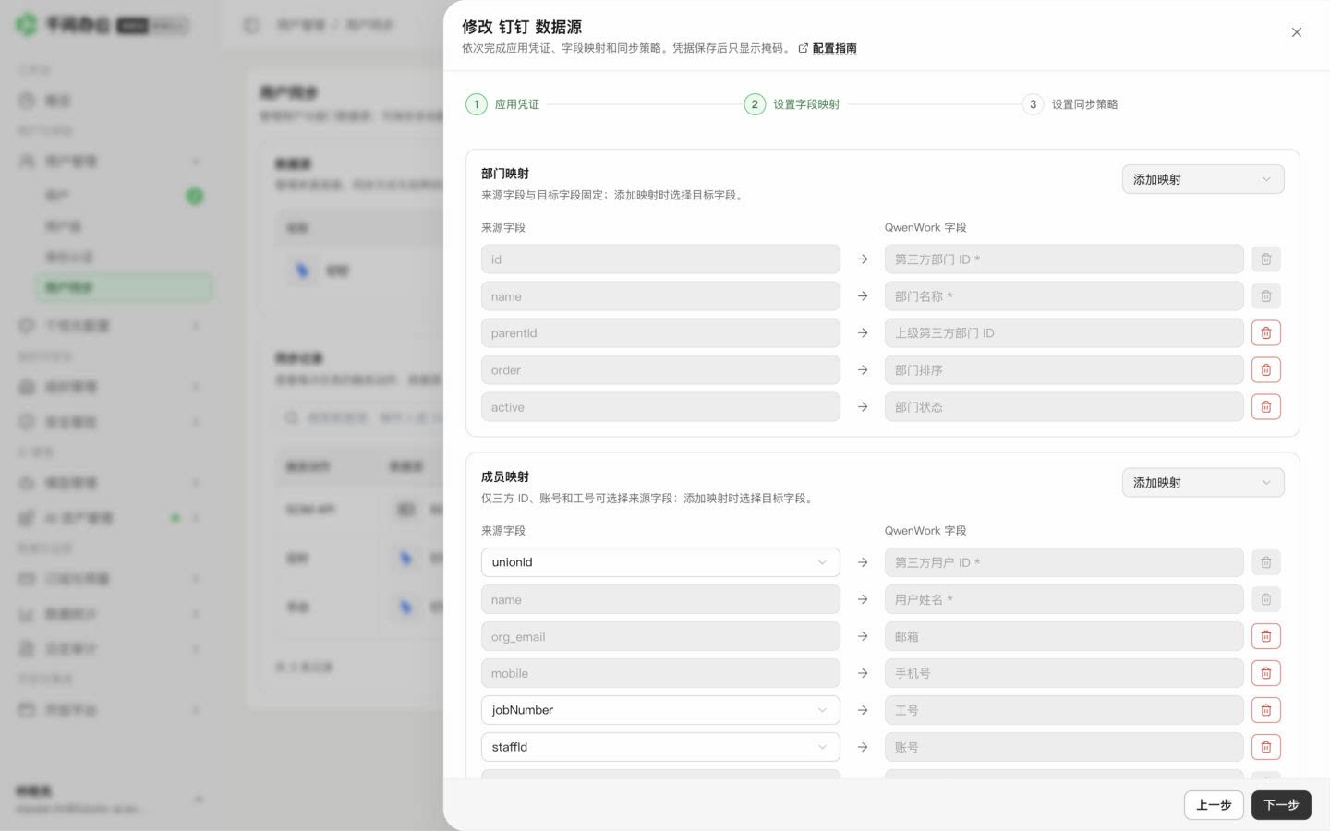Delete the parentId department mapping
This screenshot has width=1330, height=831.
coord(1265,333)
